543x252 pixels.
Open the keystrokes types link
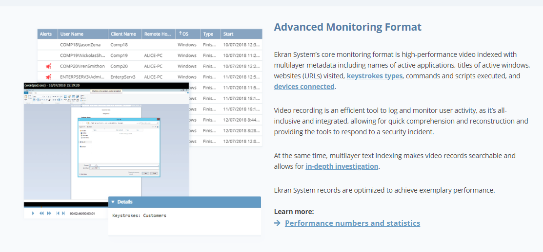click(374, 75)
